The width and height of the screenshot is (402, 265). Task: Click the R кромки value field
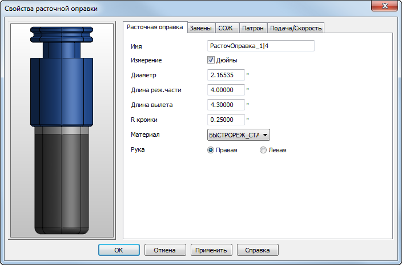point(226,120)
